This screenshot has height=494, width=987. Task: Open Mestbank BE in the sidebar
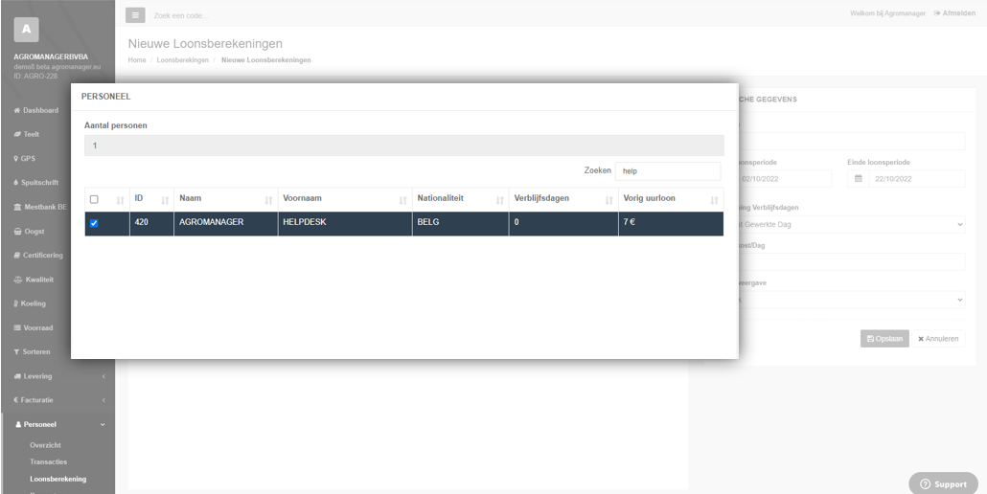pyautogui.click(x=39, y=207)
